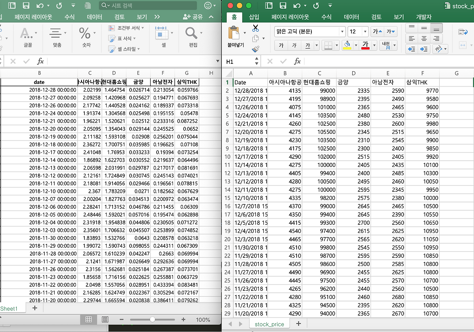
Task: Switch left window to page layout view
Action: [105, 319]
